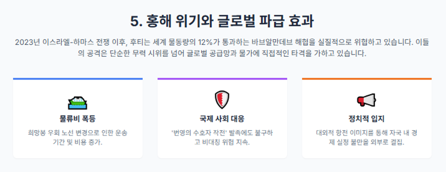Click the megaphone icon
446x172 pixels.
click(x=367, y=100)
